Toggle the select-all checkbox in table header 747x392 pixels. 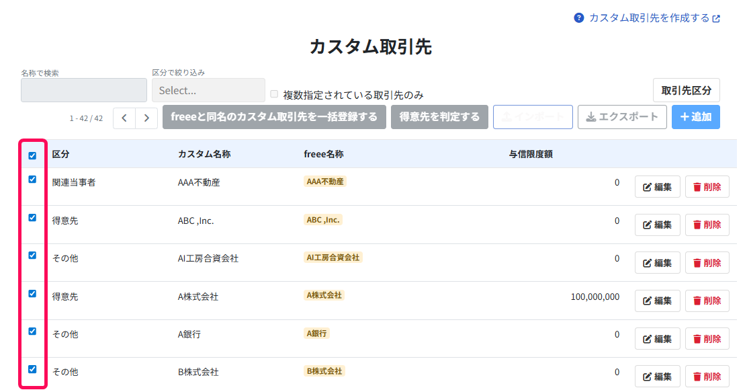click(32, 155)
